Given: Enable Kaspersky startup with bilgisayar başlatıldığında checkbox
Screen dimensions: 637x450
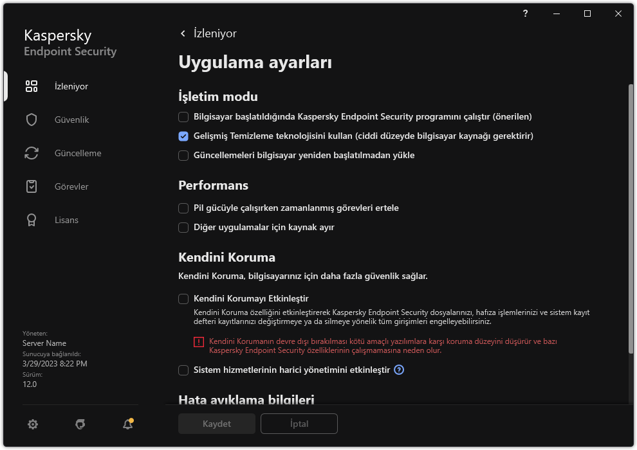Looking at the screenshot, I should (183, 117).
